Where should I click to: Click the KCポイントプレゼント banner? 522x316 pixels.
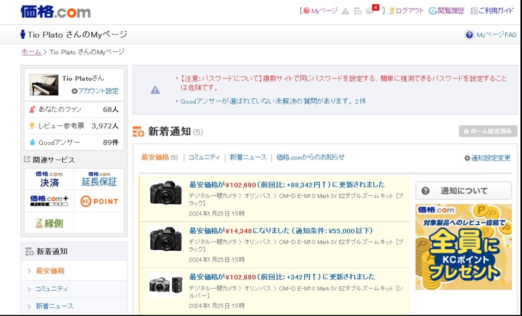[x=463, y=247]
